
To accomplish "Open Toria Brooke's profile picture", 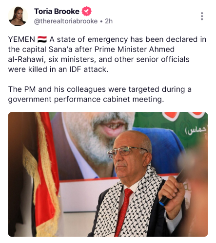I will (18, 16).
